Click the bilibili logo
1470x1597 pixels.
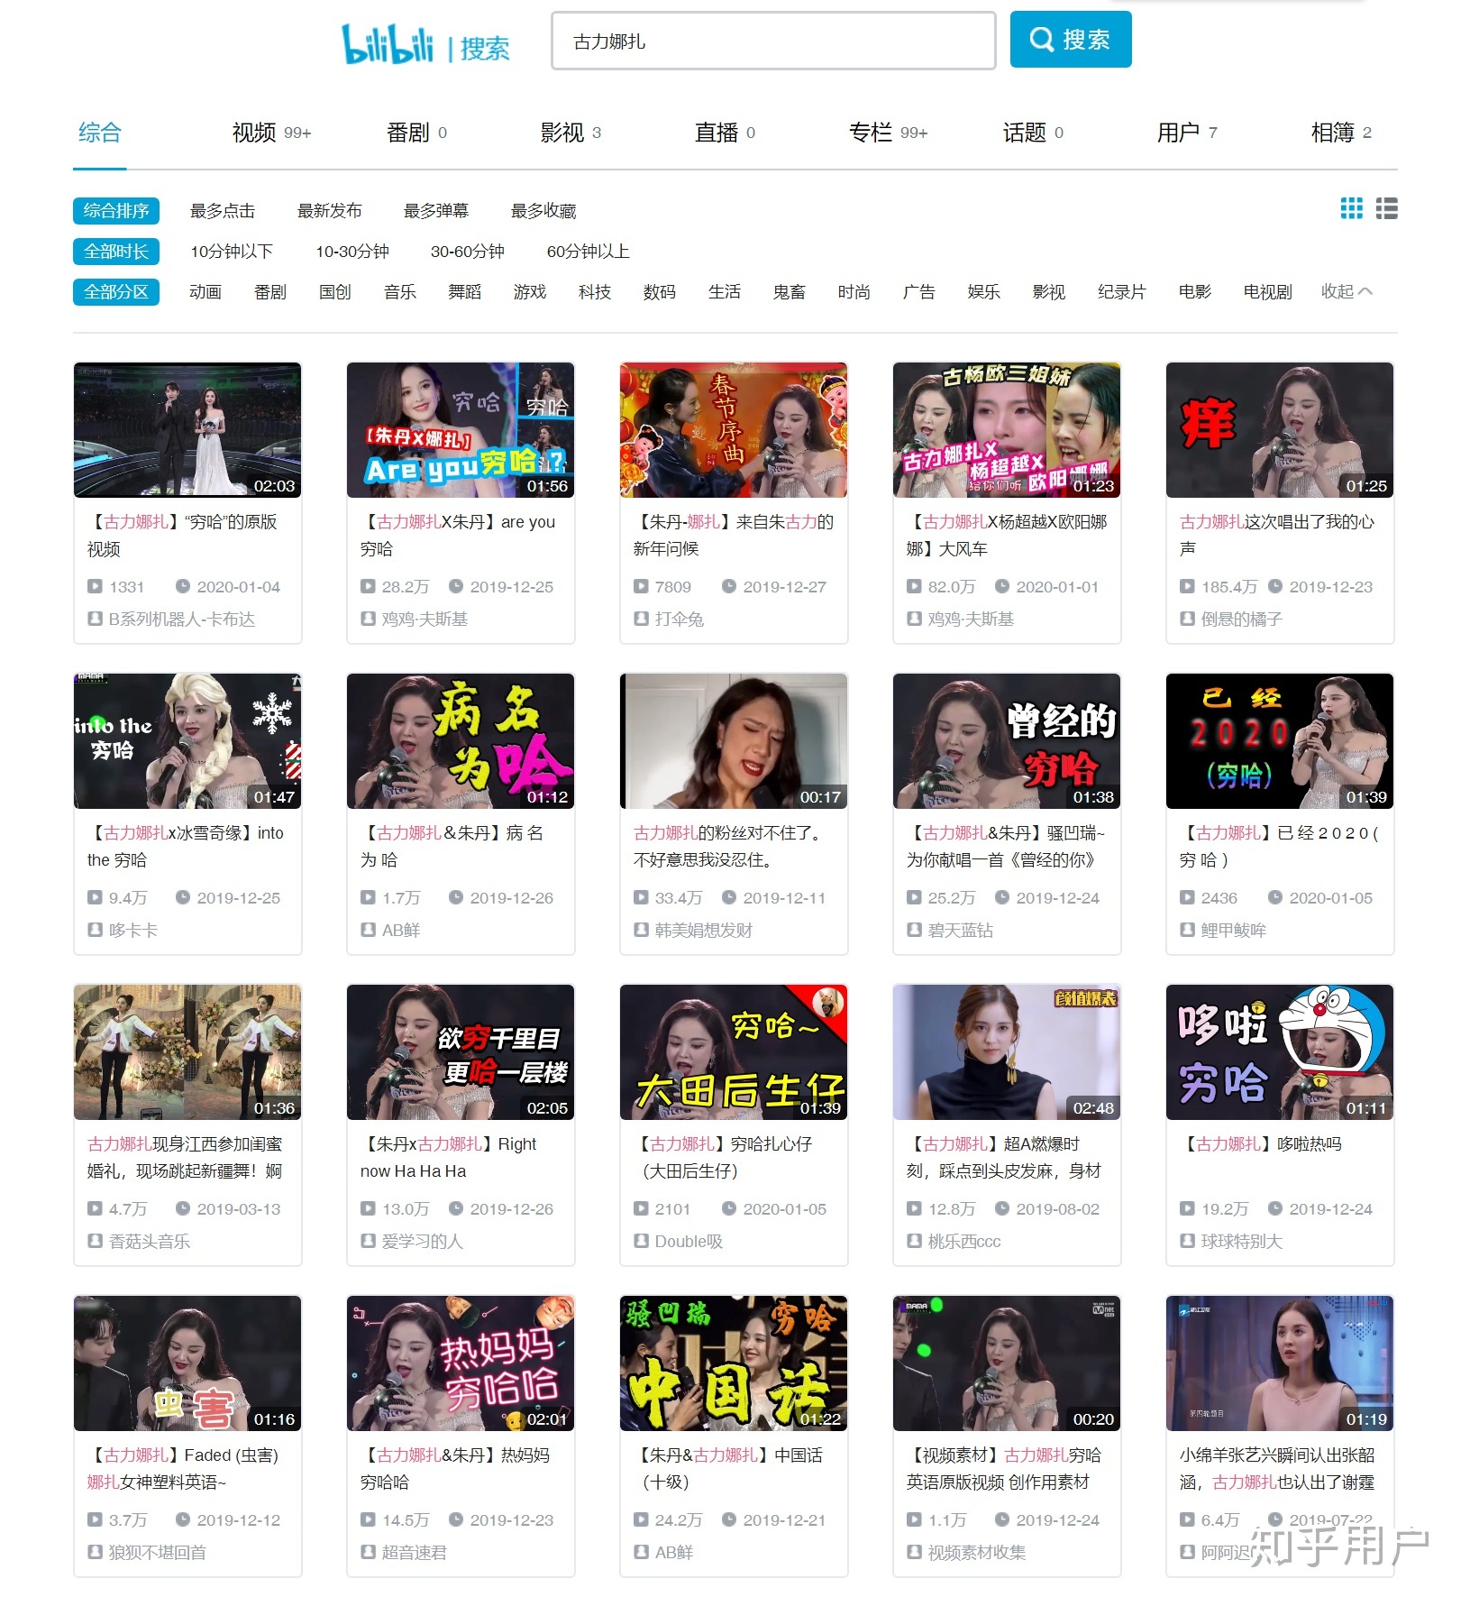[388, 43]
